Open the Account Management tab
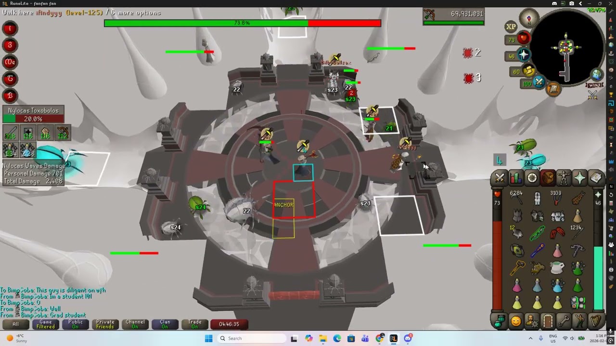This screenshot has width=616, height=346. [x=532, y=321]
